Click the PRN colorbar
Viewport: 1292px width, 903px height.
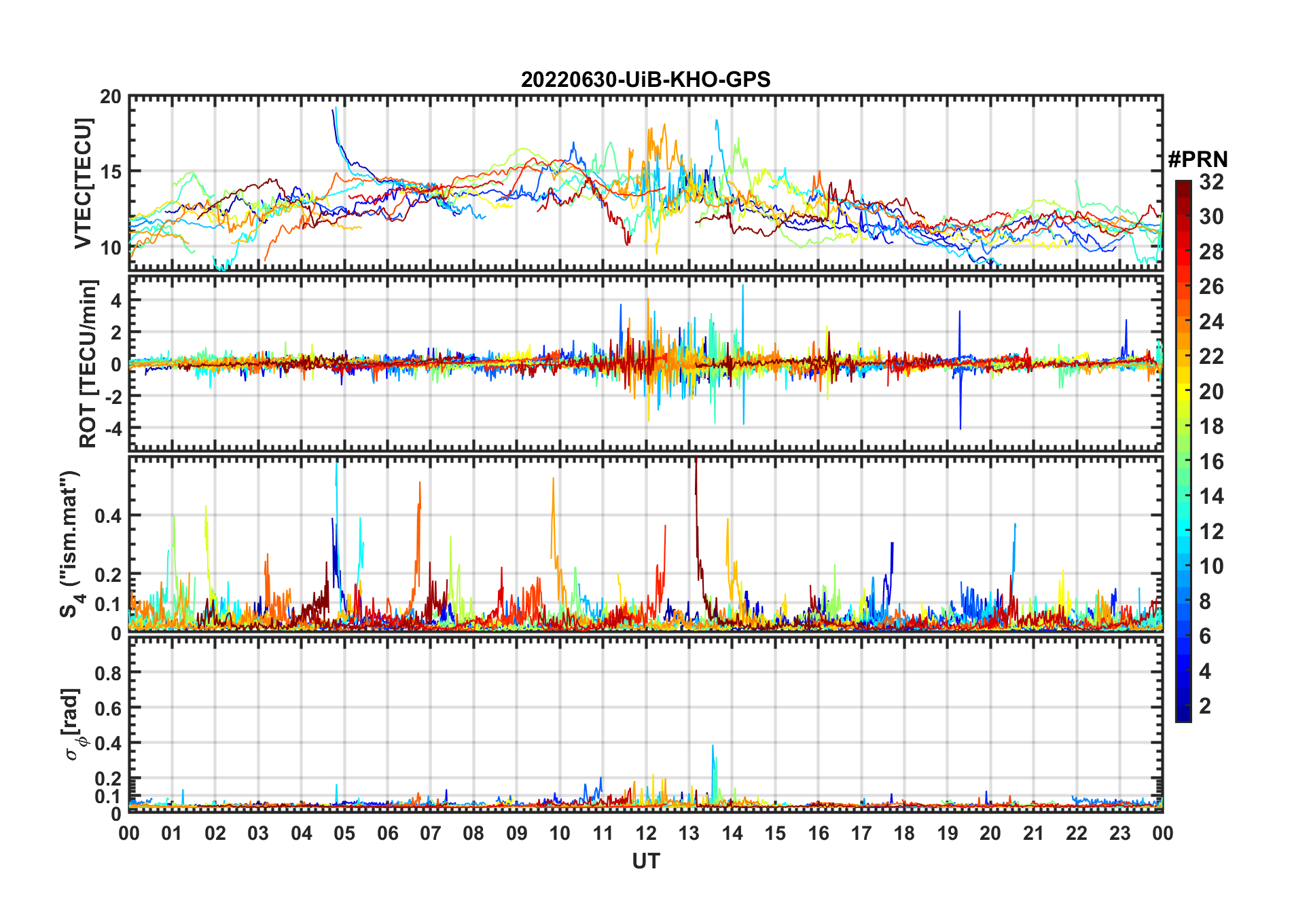[x=1183, y=451]
